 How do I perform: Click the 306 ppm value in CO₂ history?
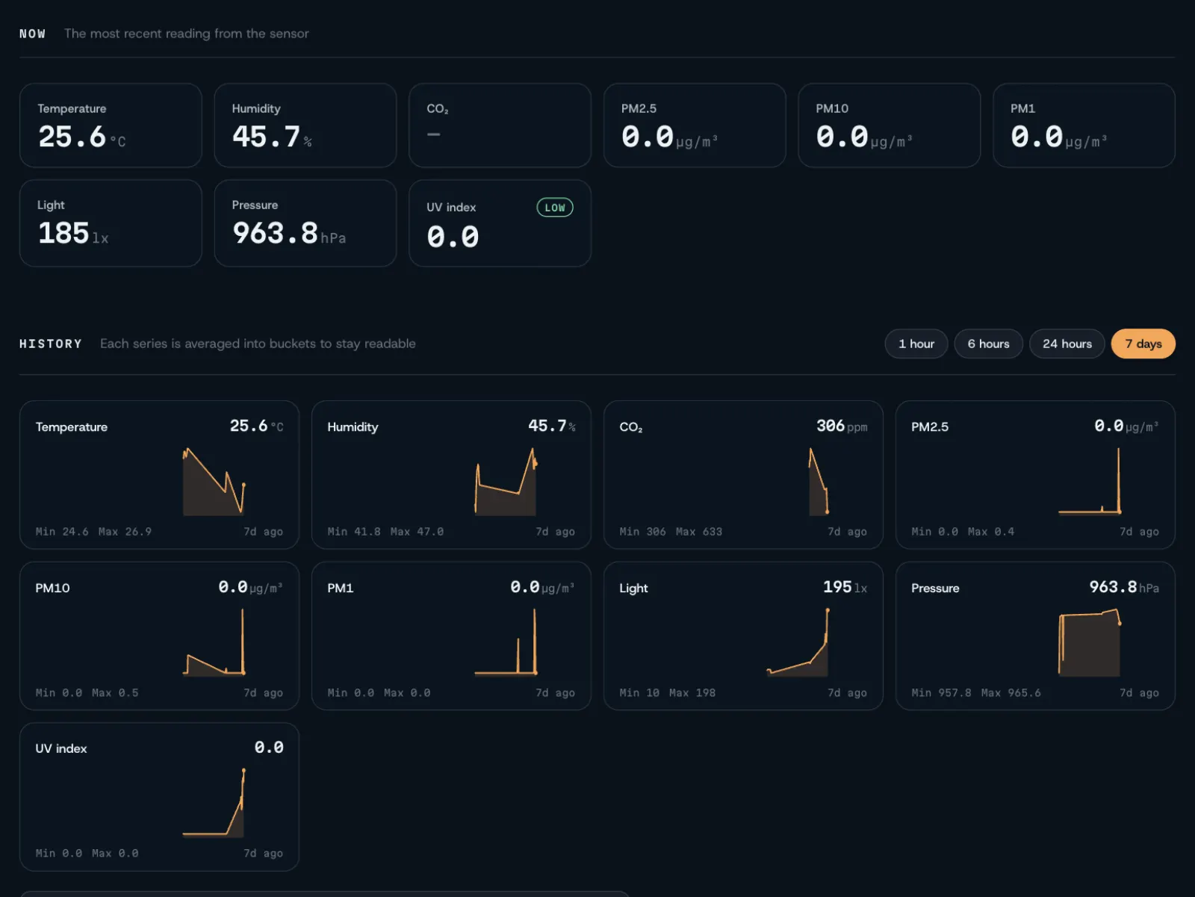(842, 426)
